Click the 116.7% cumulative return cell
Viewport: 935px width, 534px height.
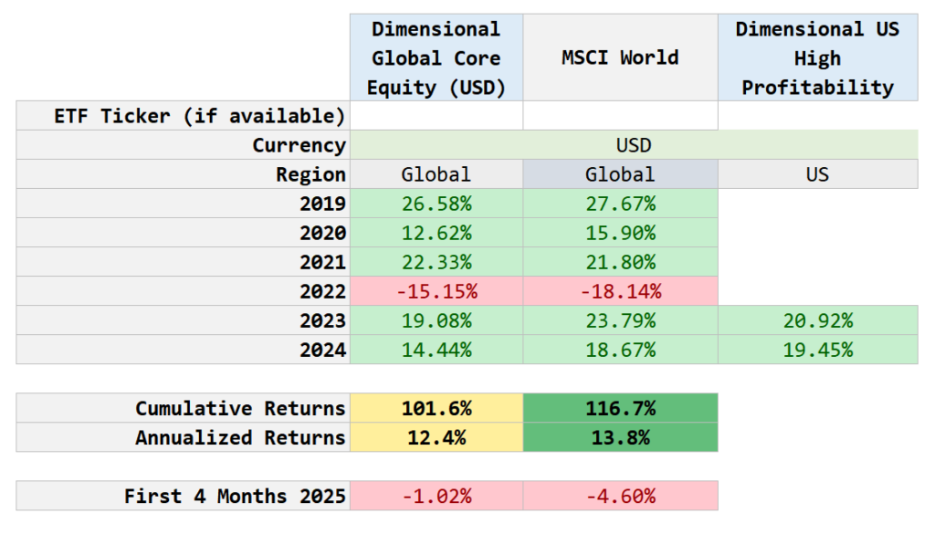pos(620,408)
